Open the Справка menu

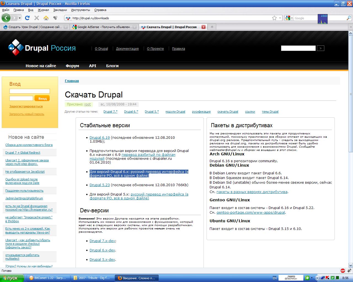pos(100,10)
